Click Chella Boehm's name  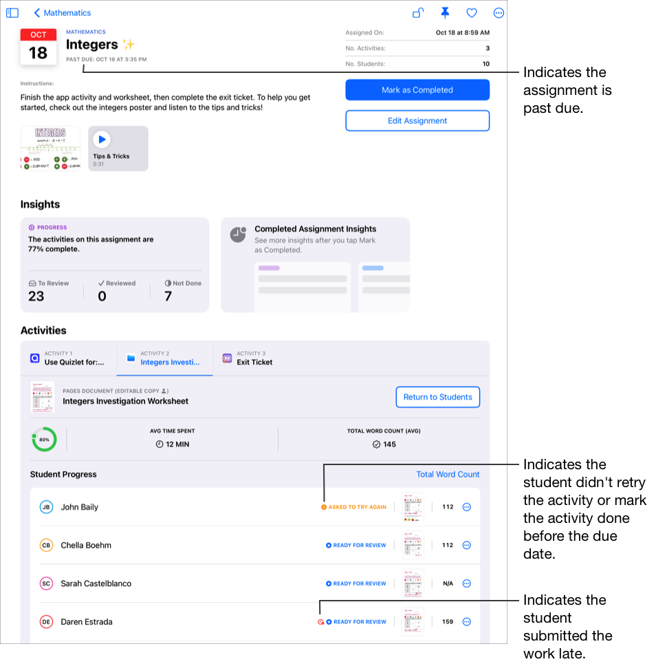click(86, 545)
